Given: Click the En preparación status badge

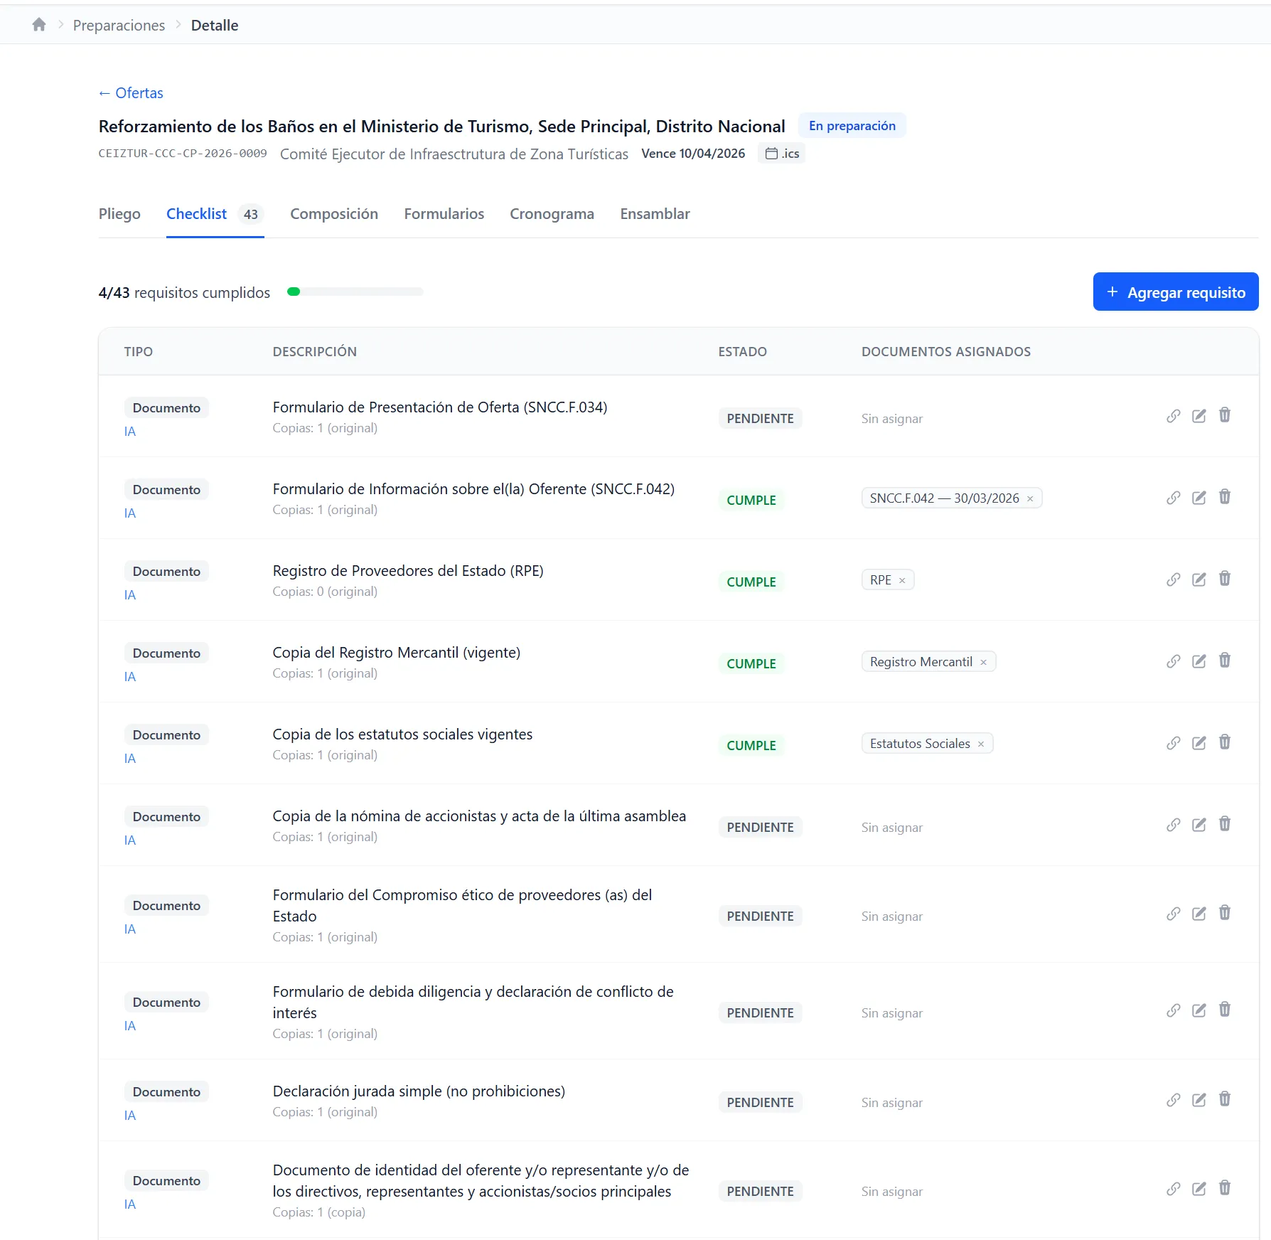Looking at the screenshot, I should [x=852, y=126].
